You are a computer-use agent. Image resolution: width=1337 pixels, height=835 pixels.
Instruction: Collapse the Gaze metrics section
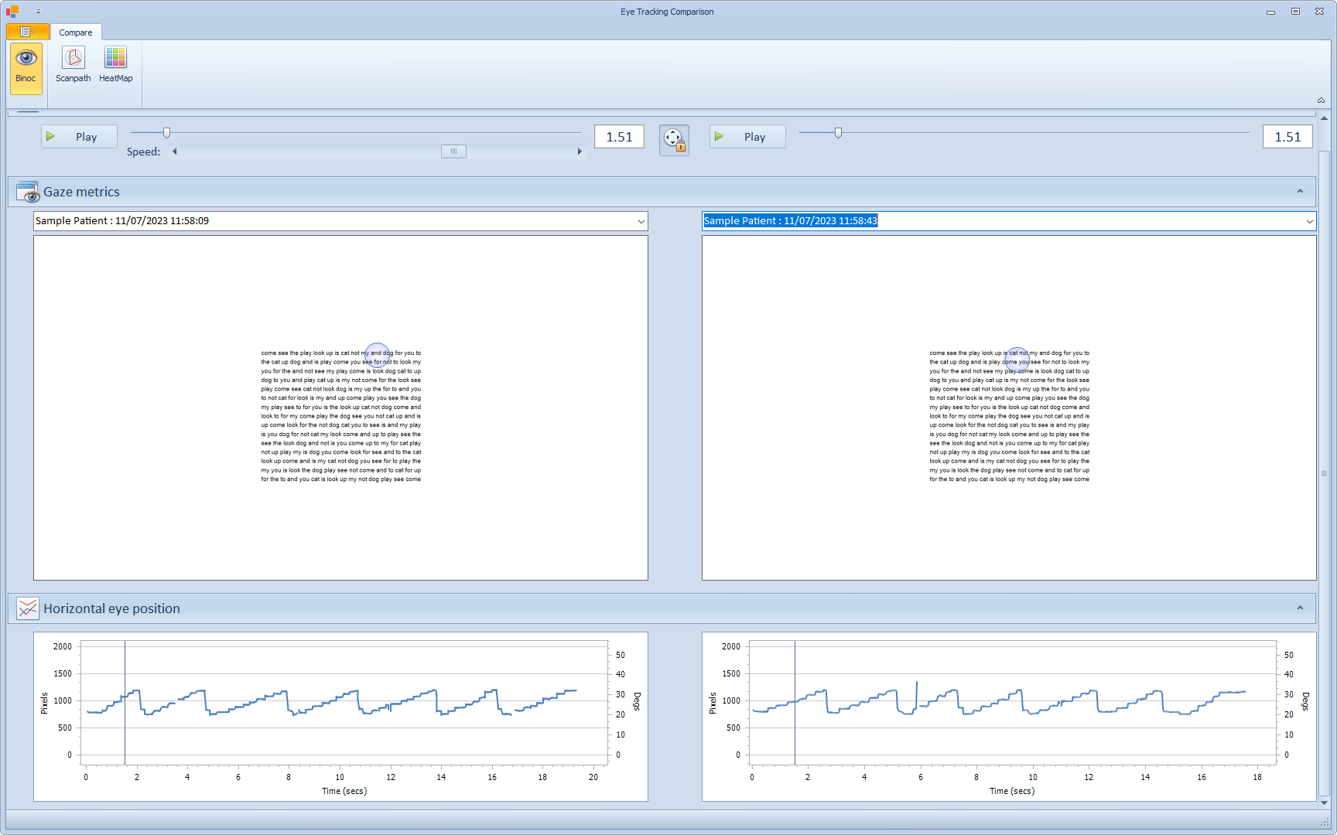tap(1300, 192)
